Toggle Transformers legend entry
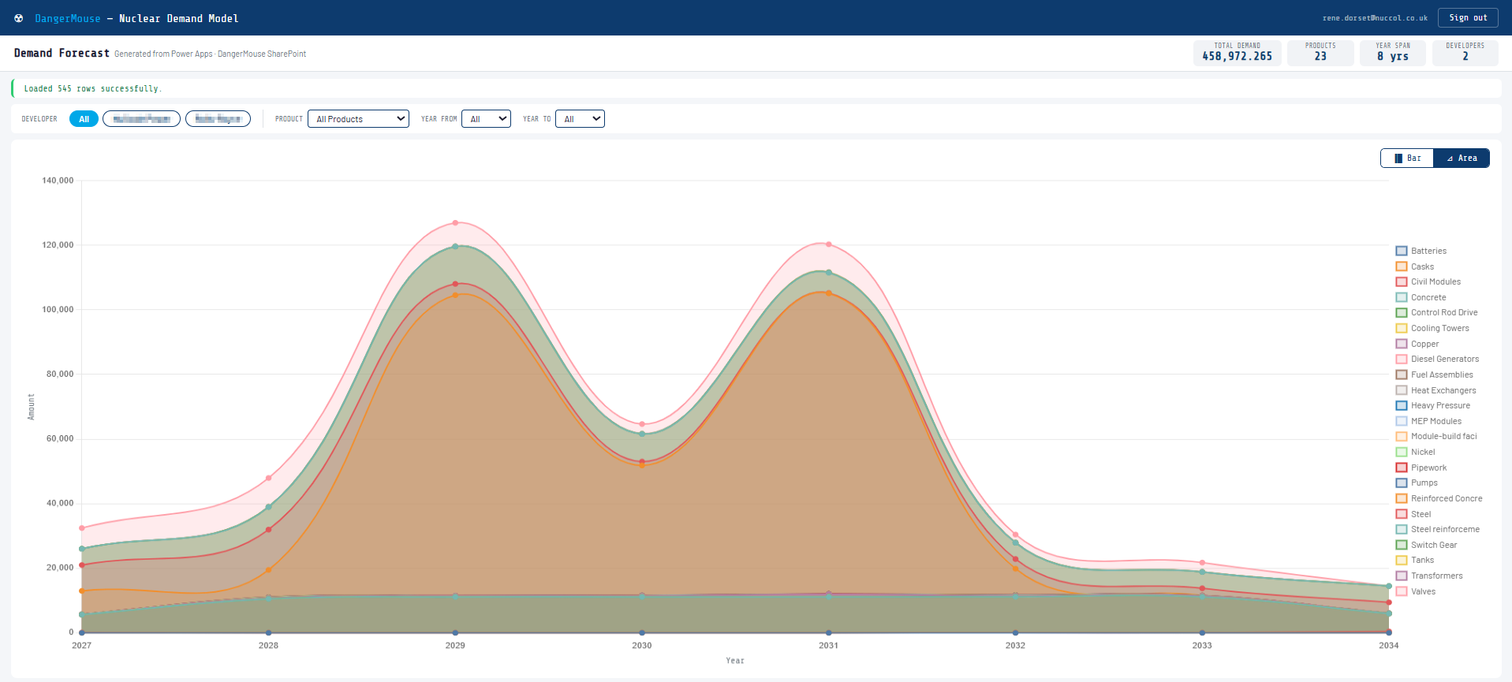Viewport: 1512px width, 682px height. click(x=1429, y=576)
